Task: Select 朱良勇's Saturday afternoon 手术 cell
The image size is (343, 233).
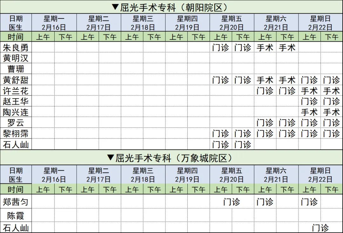Action: point(287,47)
